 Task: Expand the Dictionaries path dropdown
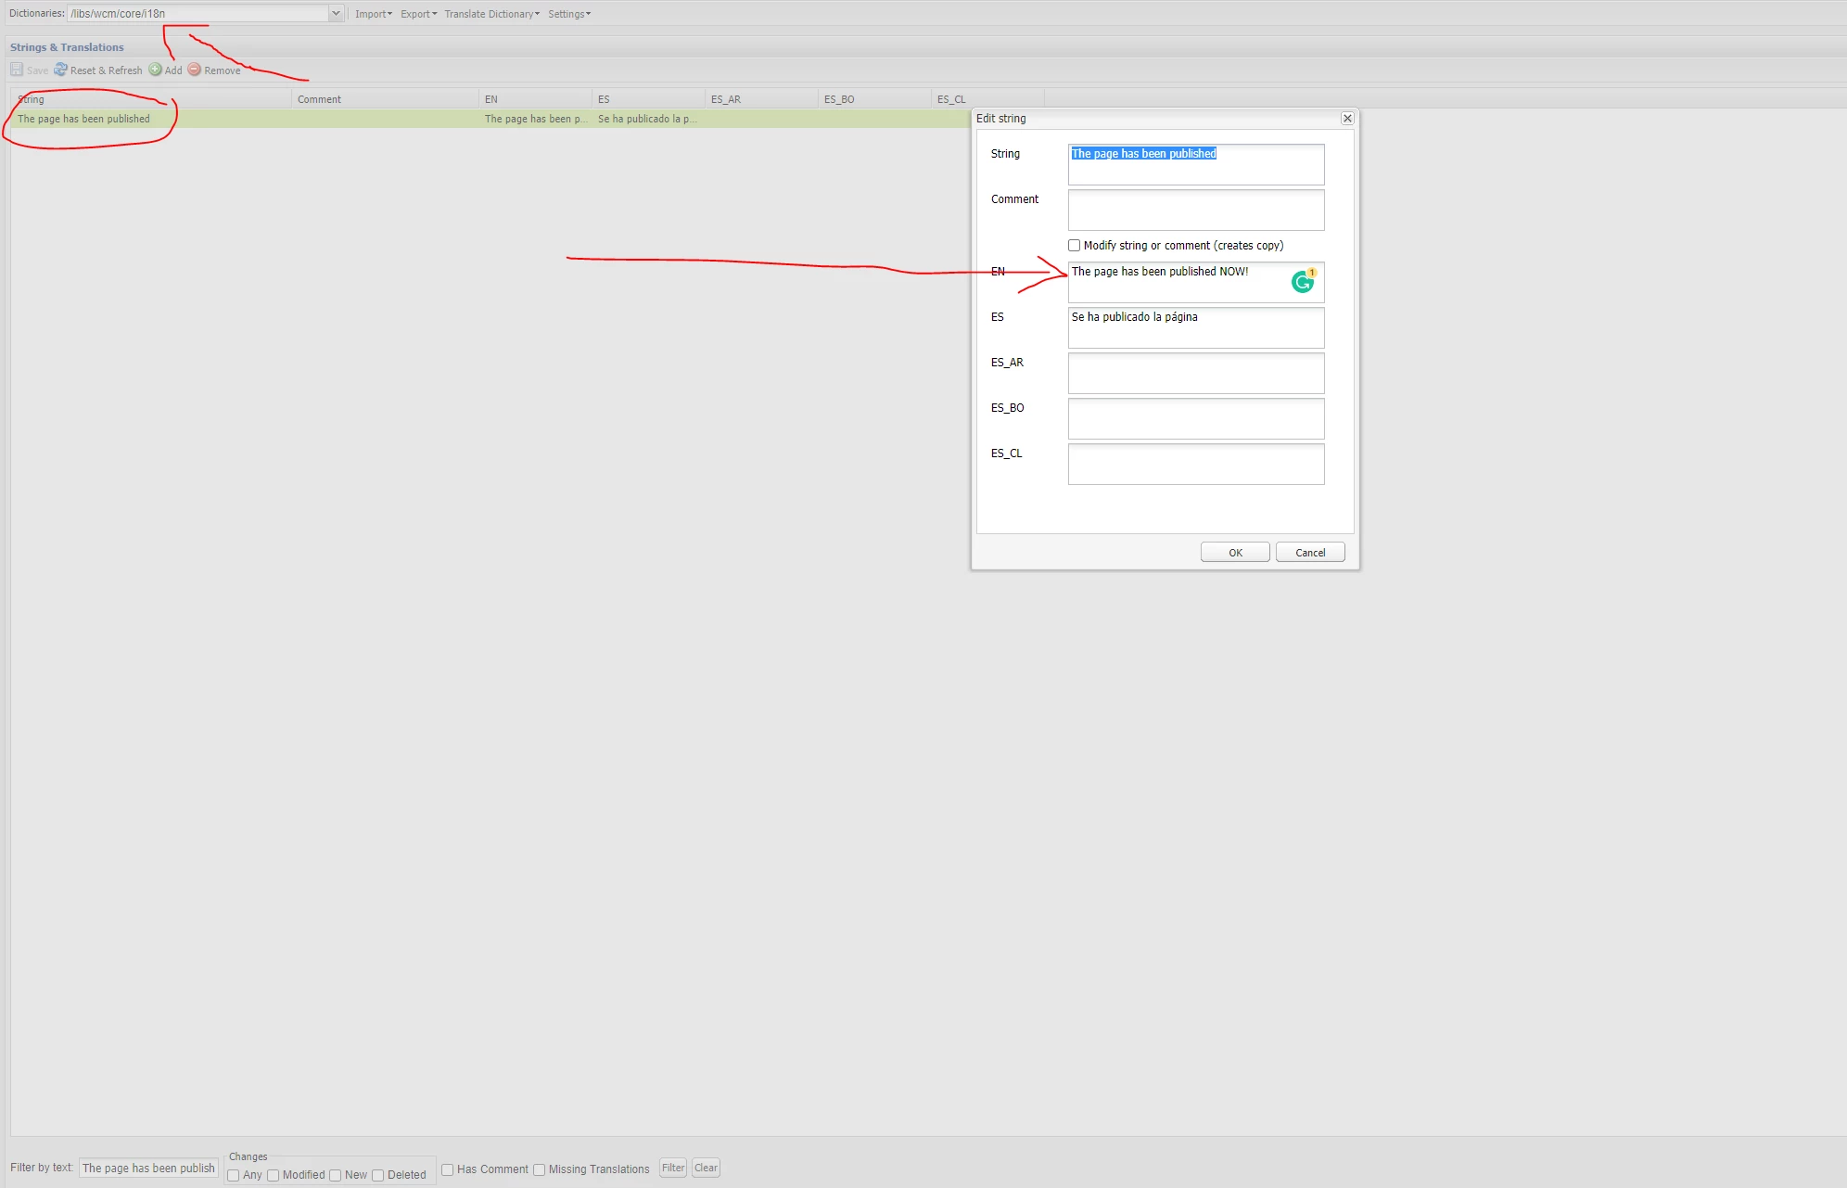click(x=336, y=14)
